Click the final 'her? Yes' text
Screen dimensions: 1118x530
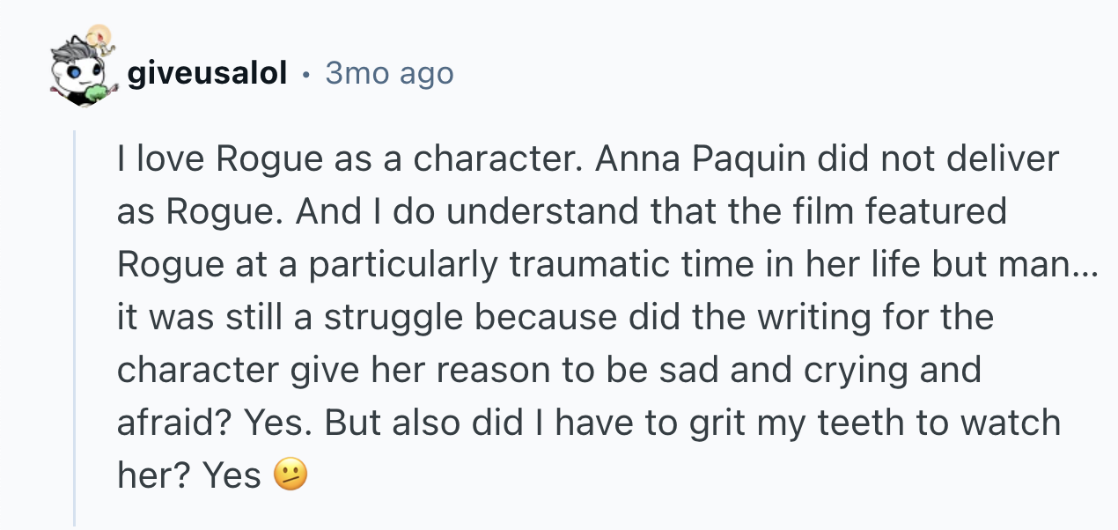(x=188, y=476)
